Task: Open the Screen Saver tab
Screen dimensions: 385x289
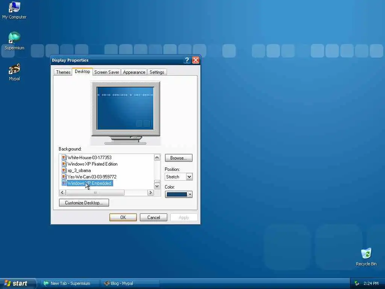Action: [x=106, y=72]
